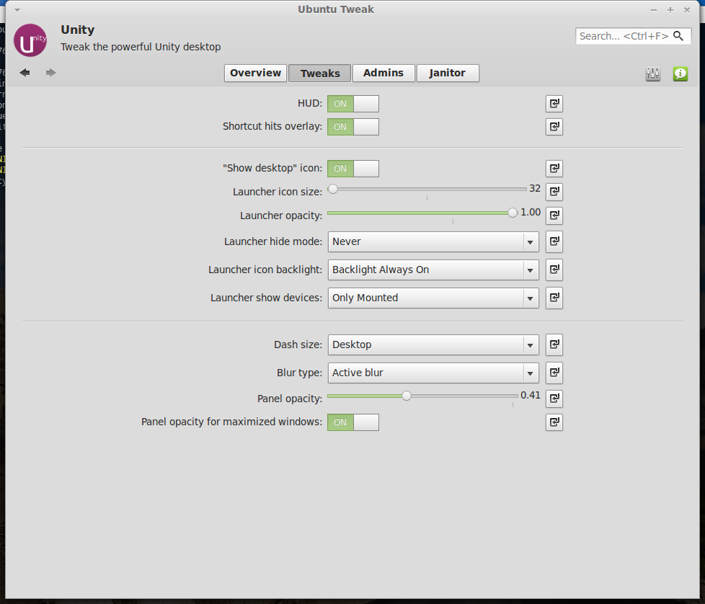Viewport: 705px width, 604px height.
Task: Click the "Blur type:" label
Action: click(299, 373)
